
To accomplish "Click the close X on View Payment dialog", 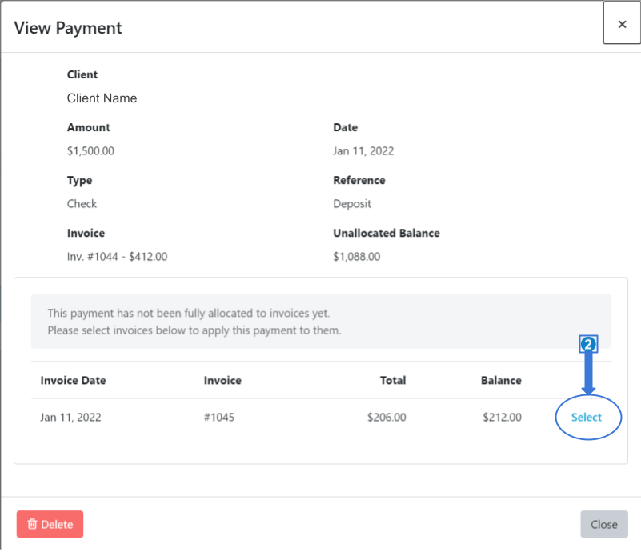I will (x=622, y=23).
